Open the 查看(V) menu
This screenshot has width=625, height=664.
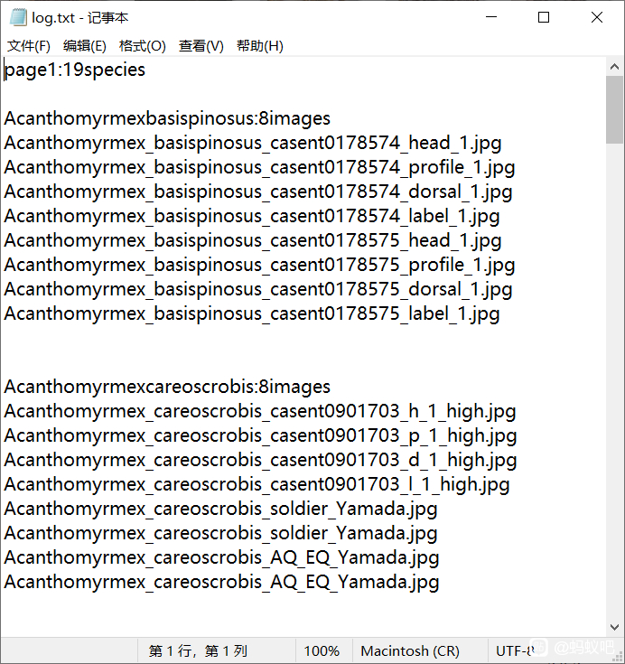[x=201, y=46]
